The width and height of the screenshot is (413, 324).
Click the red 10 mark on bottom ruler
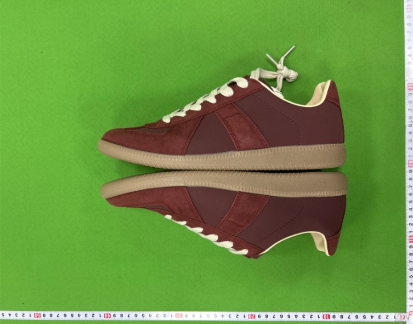326,316
